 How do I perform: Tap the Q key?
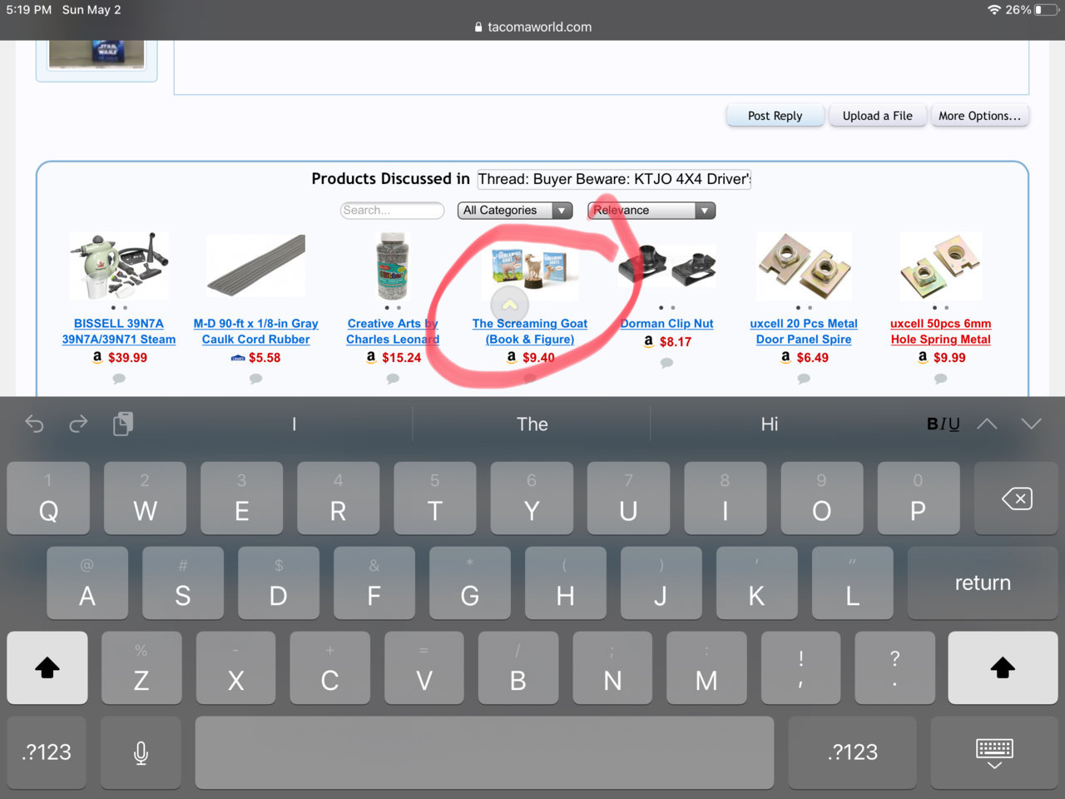[x=48, y=499]
